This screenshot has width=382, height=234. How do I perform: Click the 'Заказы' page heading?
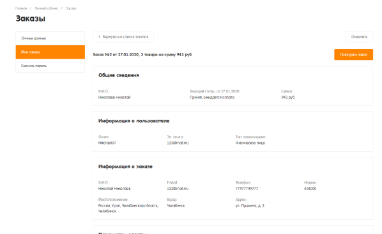pos(31,18)
